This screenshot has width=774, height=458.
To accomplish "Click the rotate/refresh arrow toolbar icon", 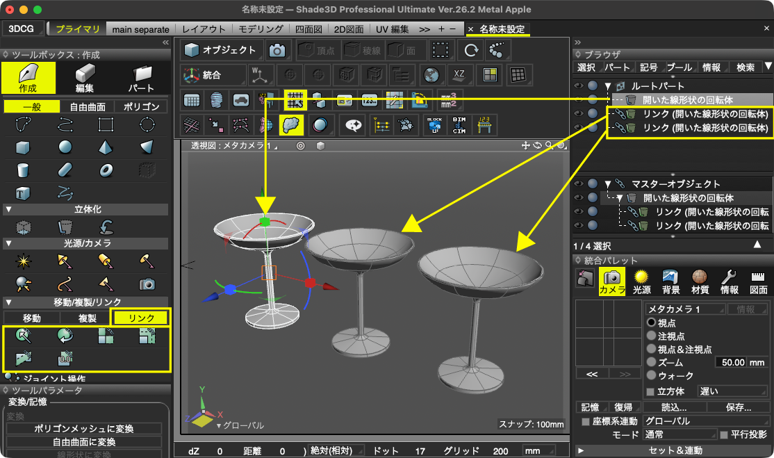I will (x=471, y=50).
